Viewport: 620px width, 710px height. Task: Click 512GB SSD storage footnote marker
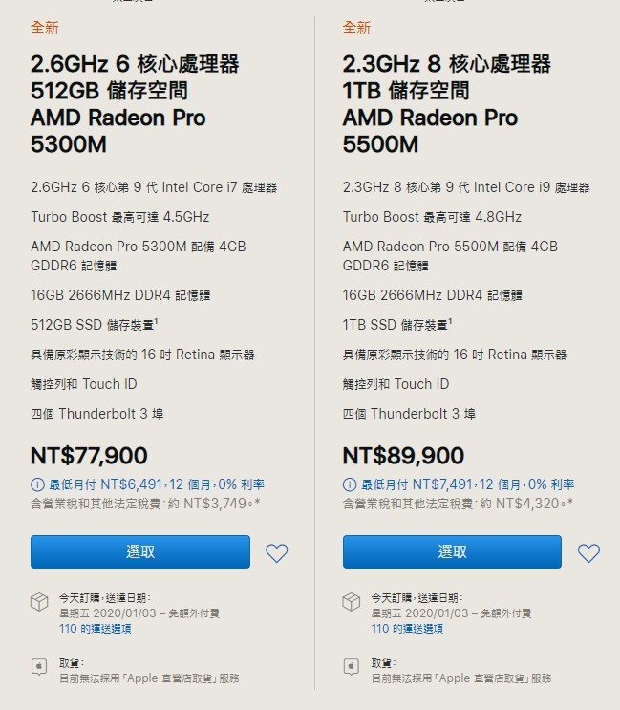pyautogui.click(x=156, y=320)
